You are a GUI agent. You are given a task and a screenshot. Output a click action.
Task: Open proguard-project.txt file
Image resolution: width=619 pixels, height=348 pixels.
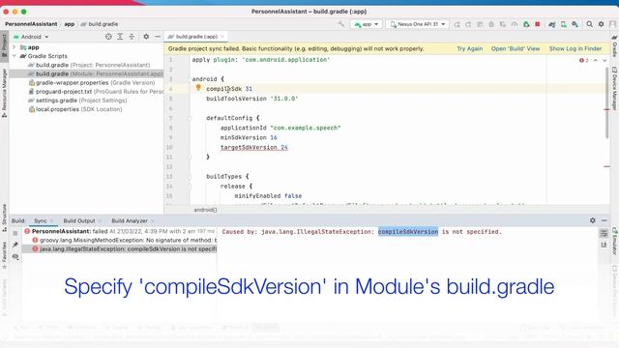(96, 92)
